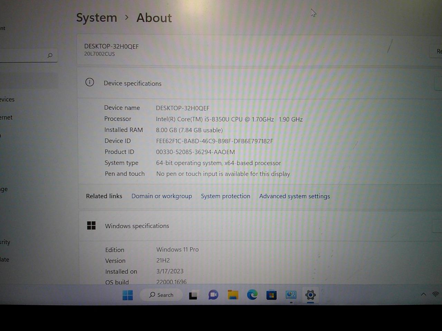Click the Related links label
This screenshot has height=331, width=442.
tap(104, 196)
